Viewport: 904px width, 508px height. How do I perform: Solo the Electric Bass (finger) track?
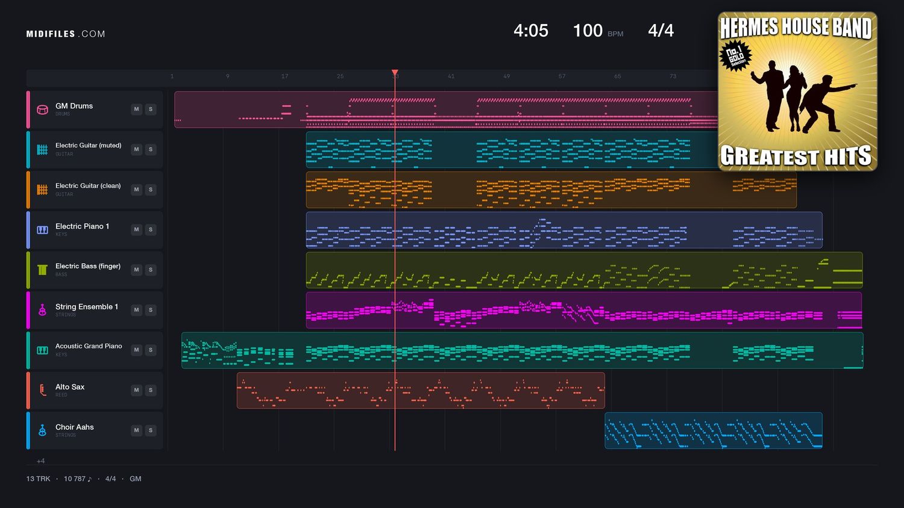tap(151, 270)
